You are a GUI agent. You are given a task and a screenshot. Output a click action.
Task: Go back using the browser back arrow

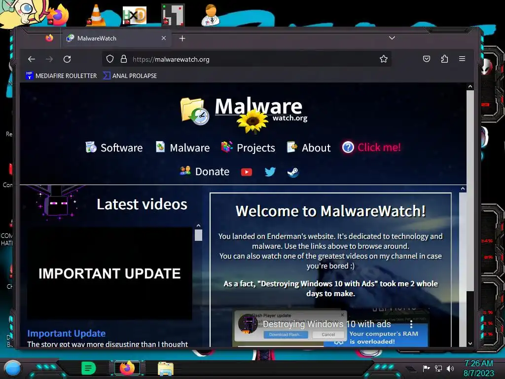point(31,59)
